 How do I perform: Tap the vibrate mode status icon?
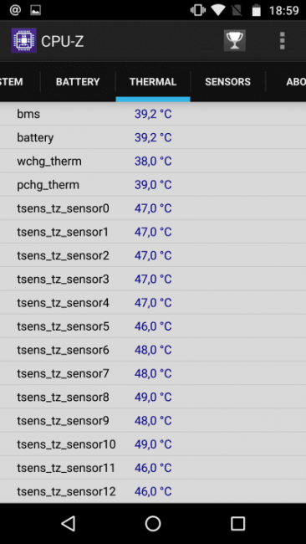198,10
